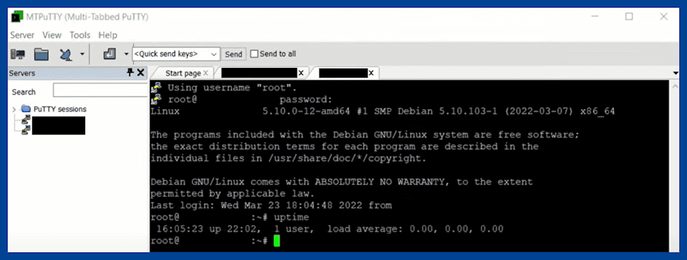Viewport: 687px width, 260px height.
Task: Click the 'Using username "root".' line
Action: (x=232, y=88)
